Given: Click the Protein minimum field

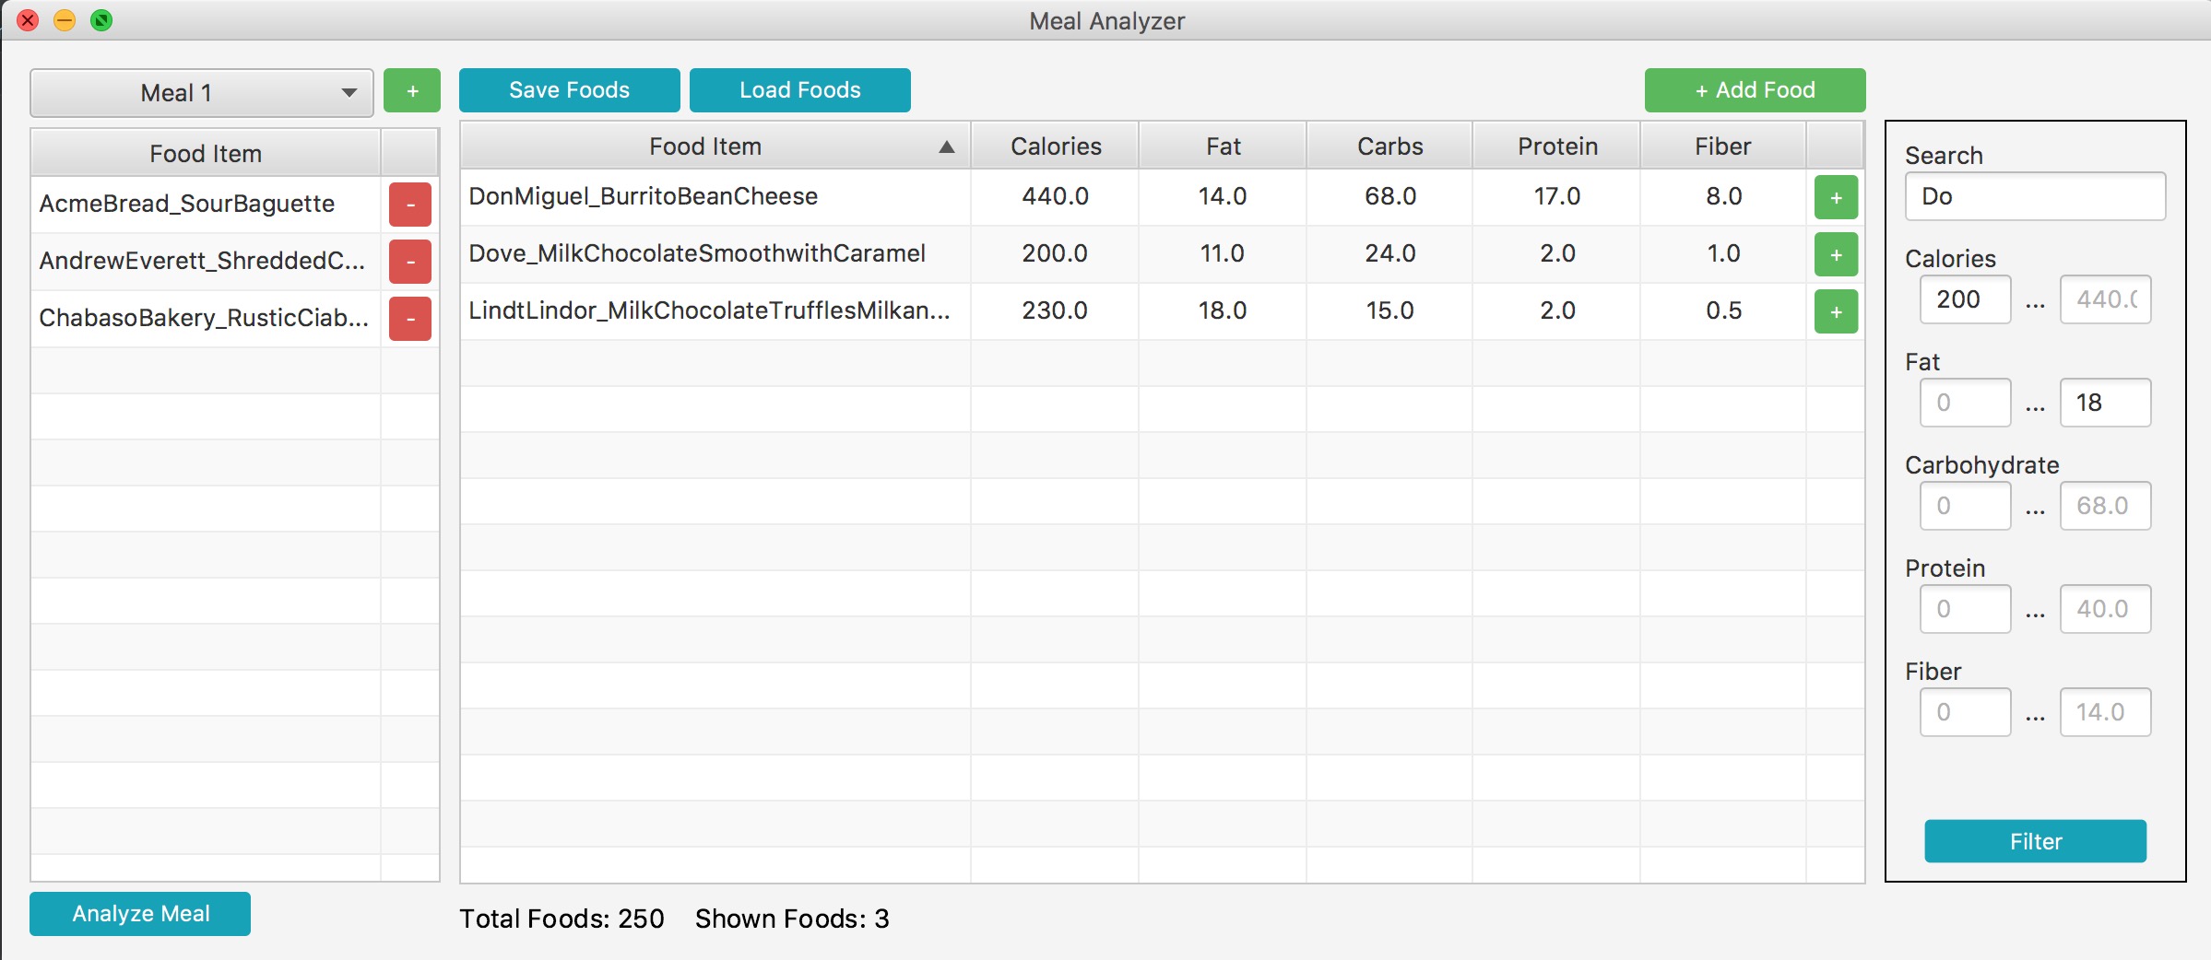Looking at the screenshot, I should coord(1965,609).
